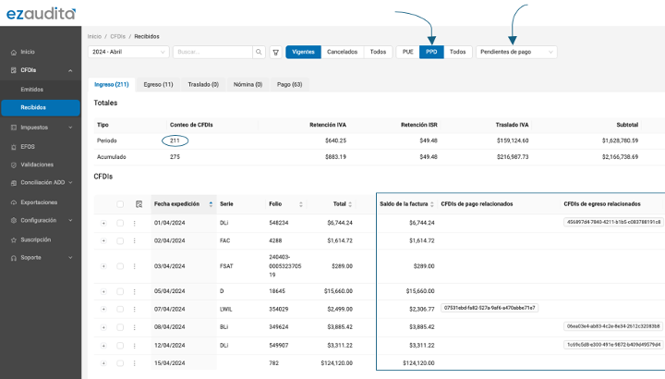The height and width of the screenshot is (379, 665).
Task: Click the Buscar search input field
Action: [212, 53]
